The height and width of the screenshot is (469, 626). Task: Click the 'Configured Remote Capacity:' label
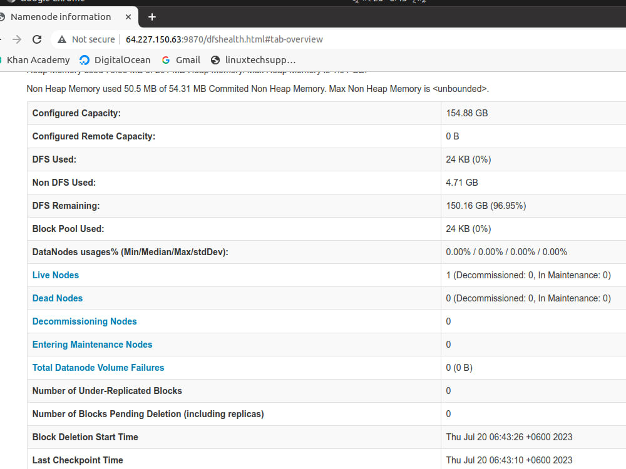(94, 136)
